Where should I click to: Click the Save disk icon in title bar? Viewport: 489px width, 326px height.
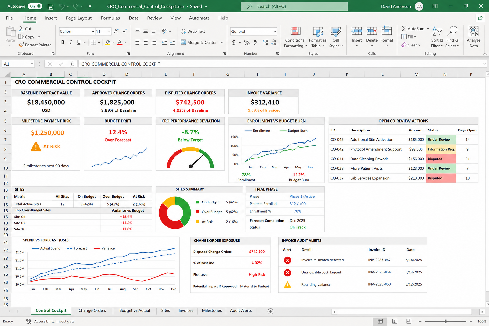tap(50, 6)
